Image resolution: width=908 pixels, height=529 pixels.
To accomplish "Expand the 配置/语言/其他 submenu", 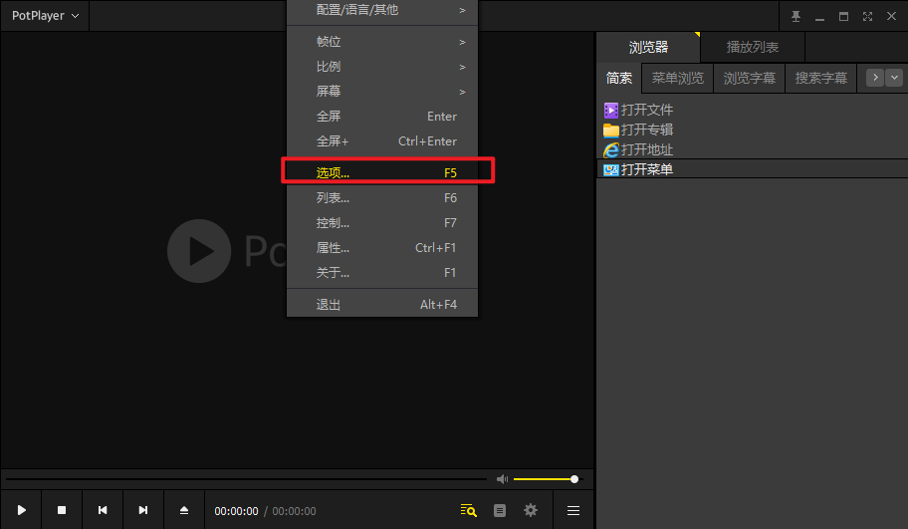I will click(x=382, y=10).
